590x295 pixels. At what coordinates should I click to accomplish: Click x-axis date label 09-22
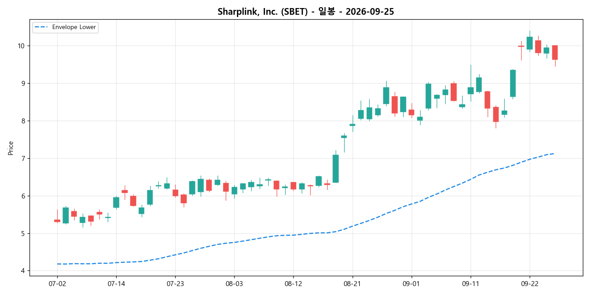[x=529, y=283]
